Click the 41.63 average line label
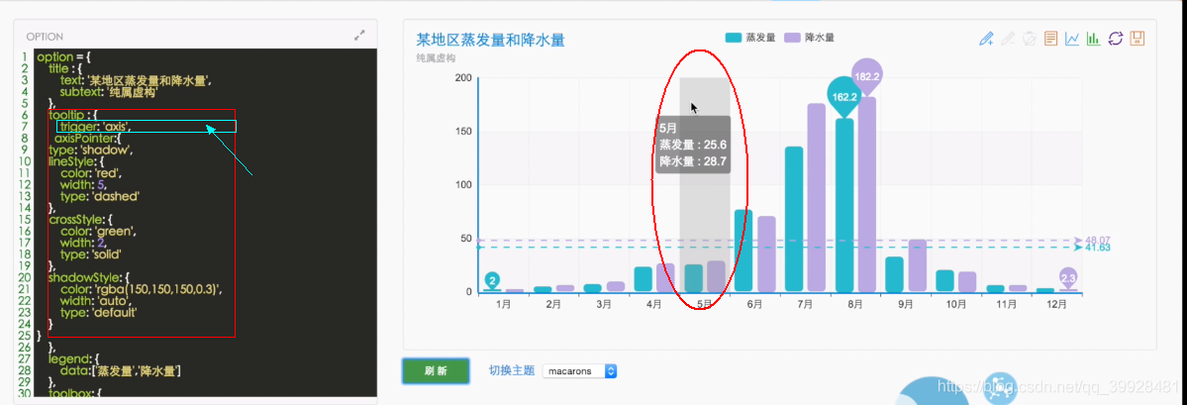Screen dimensions: 1187x405 click(1098, 248)
